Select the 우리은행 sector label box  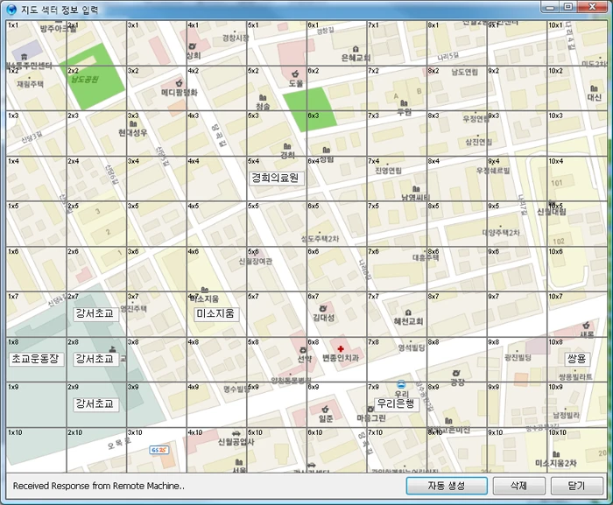pos(397,404)
